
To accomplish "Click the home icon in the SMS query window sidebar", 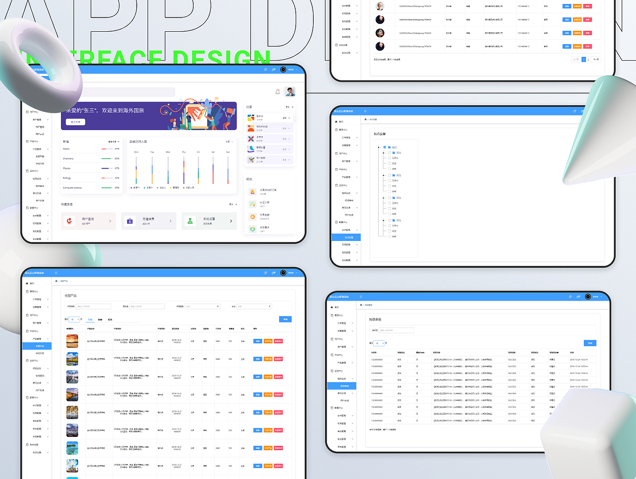I will point(332,307).
